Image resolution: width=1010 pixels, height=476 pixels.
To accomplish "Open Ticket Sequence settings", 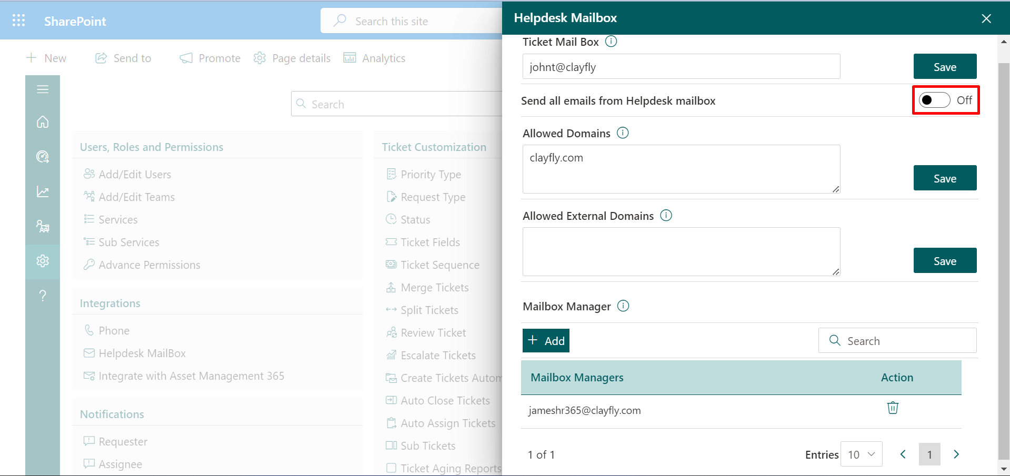I will pyautogui.click(x=433, y=265).
